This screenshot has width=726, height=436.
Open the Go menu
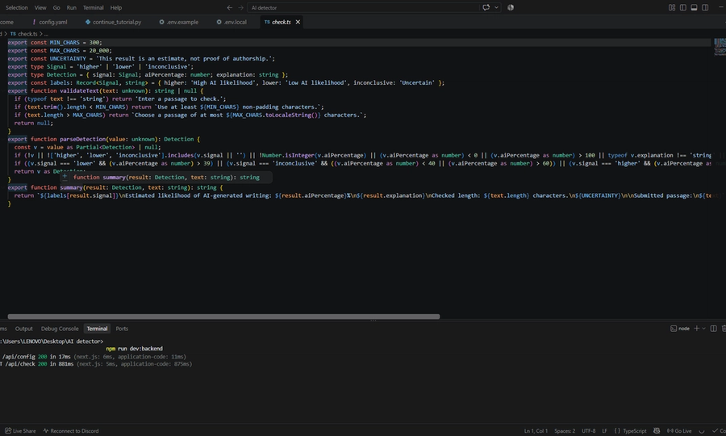(x=56, y=7)
